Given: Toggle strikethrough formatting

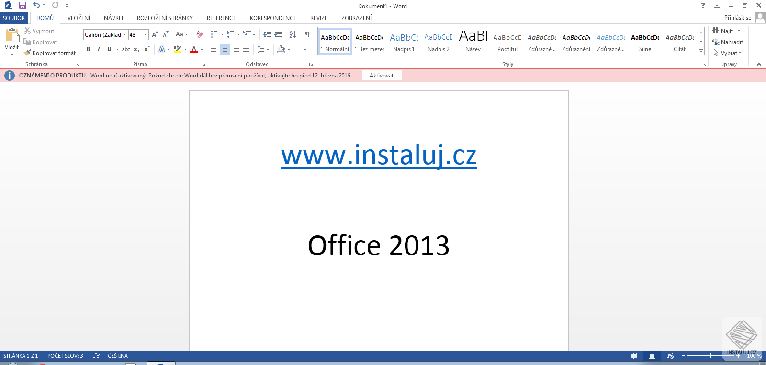Looking at the screenshot, I should point(126,49).
